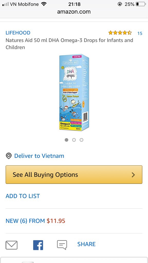Tap the SHARE text link
148x263 pixels.
tap(86, 244)
